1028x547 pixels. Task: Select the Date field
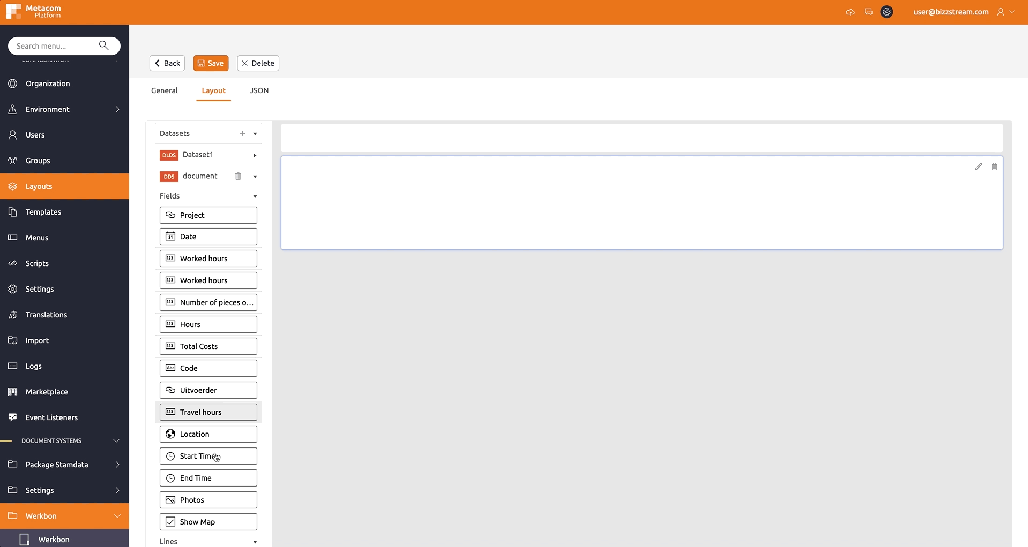208,237
